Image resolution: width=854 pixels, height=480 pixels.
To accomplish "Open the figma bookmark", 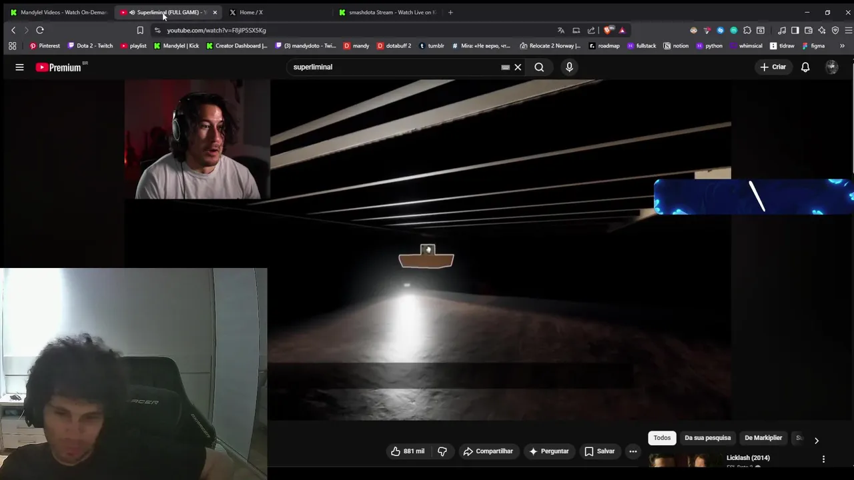I will pos(813,46).
